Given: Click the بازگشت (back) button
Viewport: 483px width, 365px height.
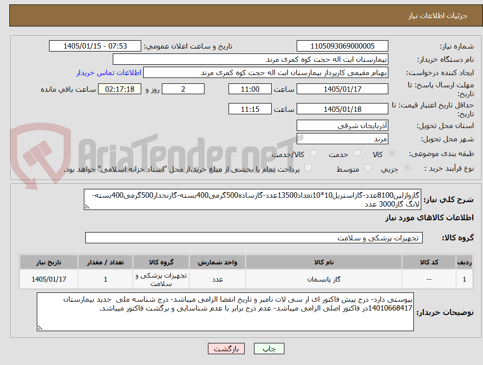Looking at the screenshot, I should click(226, 349).
